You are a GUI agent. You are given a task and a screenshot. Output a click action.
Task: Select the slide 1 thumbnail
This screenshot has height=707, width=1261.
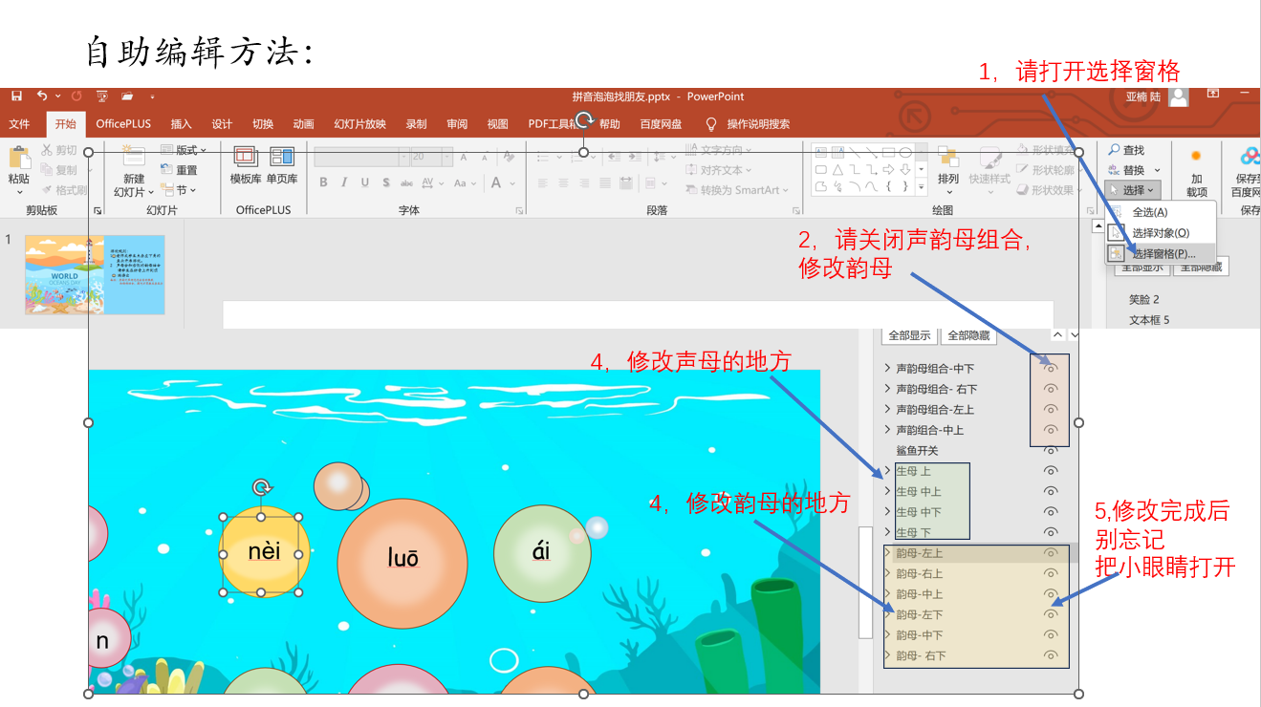pos(95,275)
